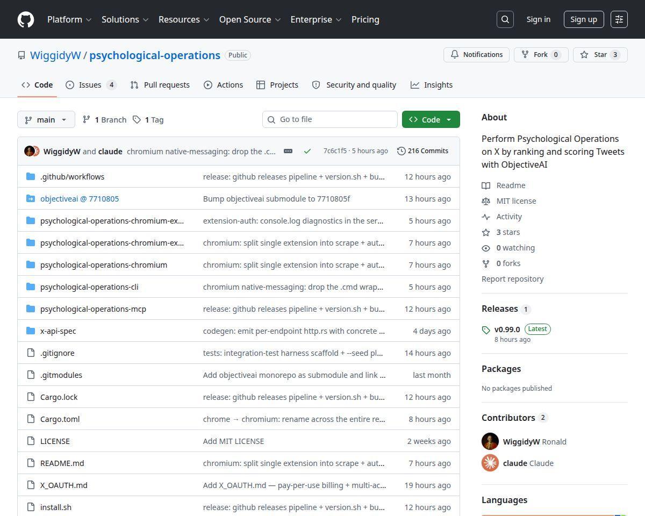Open psychological-operations repository title link
Screen dimensions: 645x516
click(x=155, y=55)
